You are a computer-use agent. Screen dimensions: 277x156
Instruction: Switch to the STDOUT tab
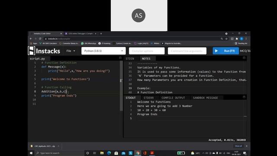[x=131, y=98]
